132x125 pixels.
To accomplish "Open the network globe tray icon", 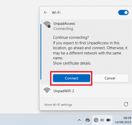I will click(x=96, y=120).
